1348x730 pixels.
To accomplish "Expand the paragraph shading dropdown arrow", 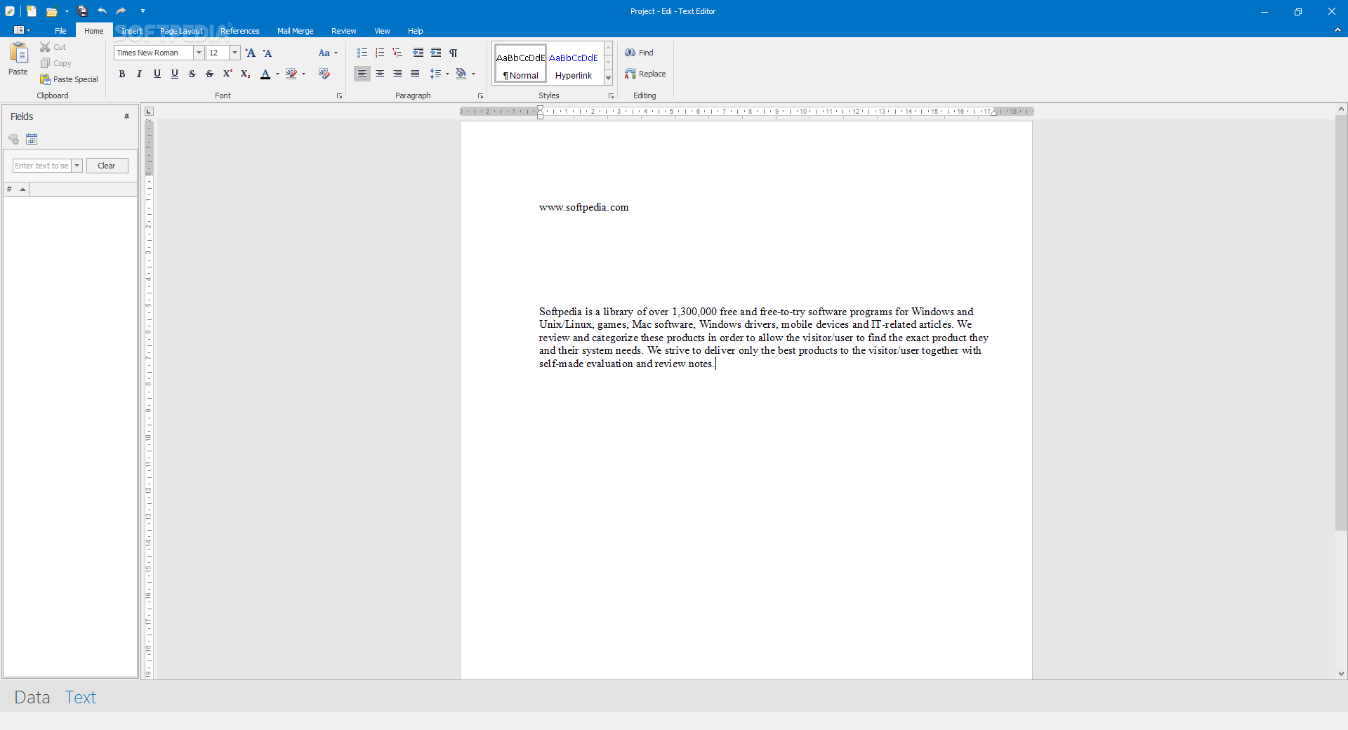I will [x=473, y=74].
